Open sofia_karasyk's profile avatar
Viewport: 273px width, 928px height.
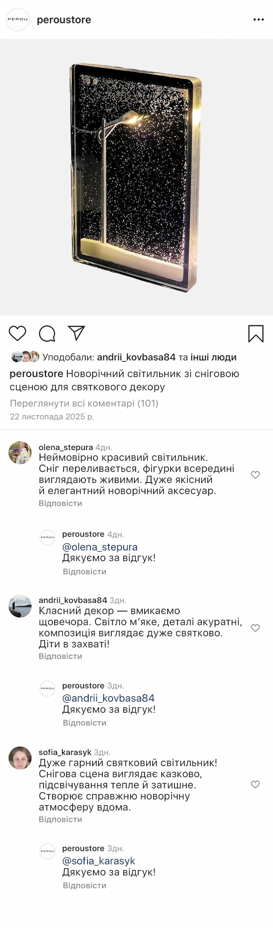[20, 758]
